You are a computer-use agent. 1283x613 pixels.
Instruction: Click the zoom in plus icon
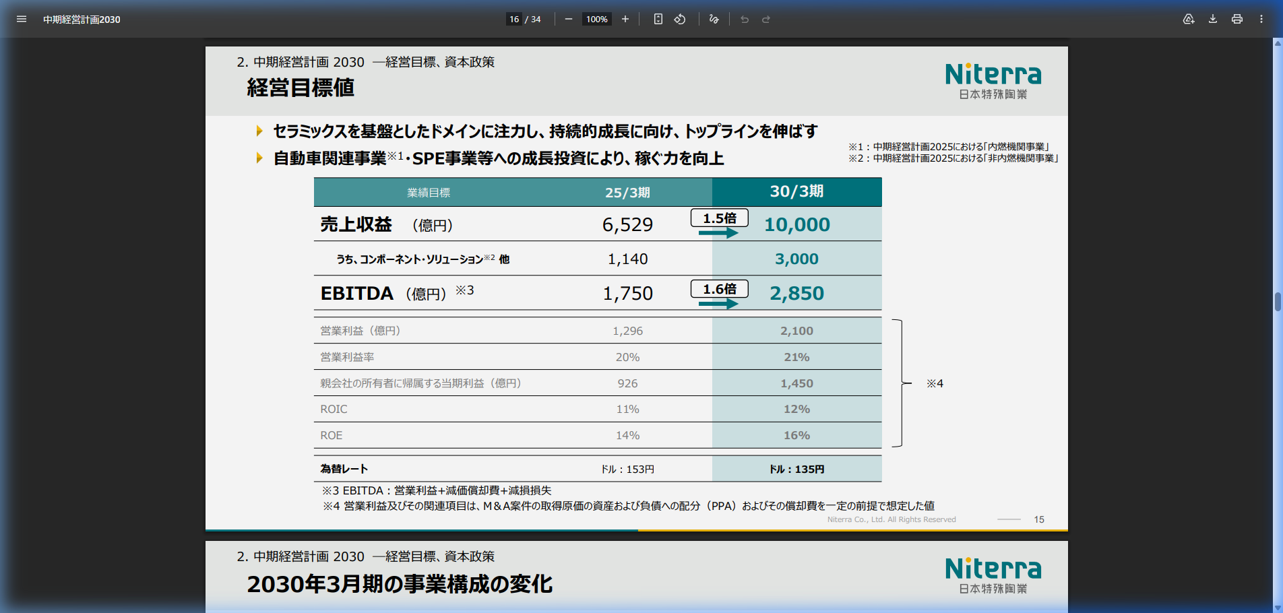point(625,19)
